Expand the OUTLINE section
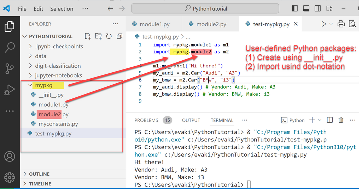Screen dimensions: 362x189 (x=25, y=174)
